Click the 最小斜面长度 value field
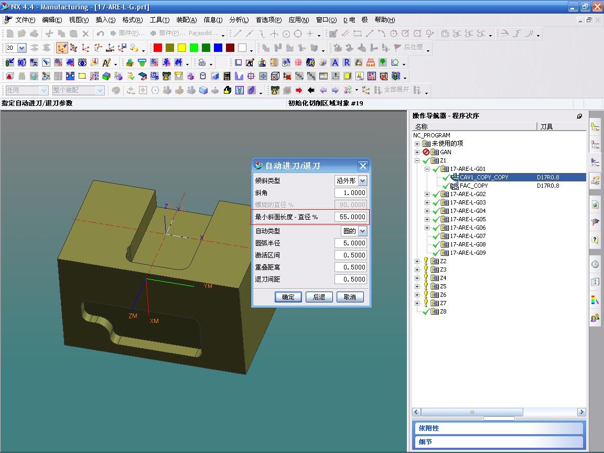The width and height of the screenshot is (604, 453). 351,217
